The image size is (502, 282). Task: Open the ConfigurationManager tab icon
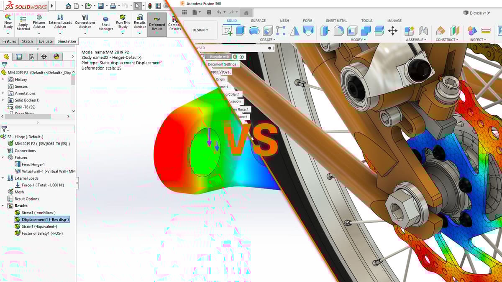coord(31,56)
